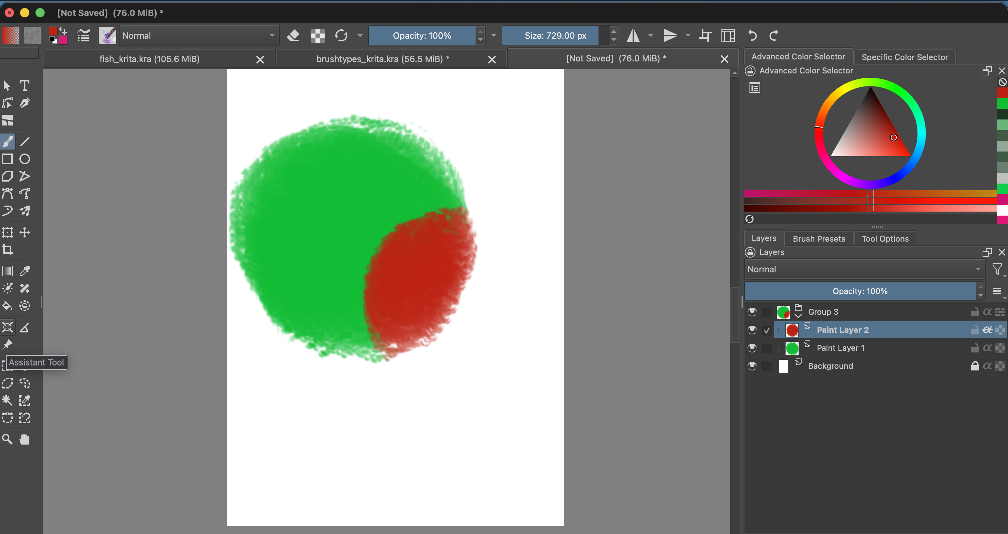This screenshot has width=1008, height=534.
Task: Close the fish_krita.kra tab
Action: pyautogui.click(x=260, y=59)
